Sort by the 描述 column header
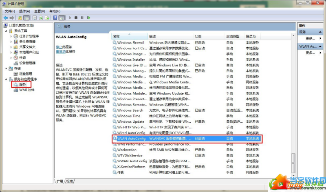Viewport: 326px width, 192px height. [170, 36]
